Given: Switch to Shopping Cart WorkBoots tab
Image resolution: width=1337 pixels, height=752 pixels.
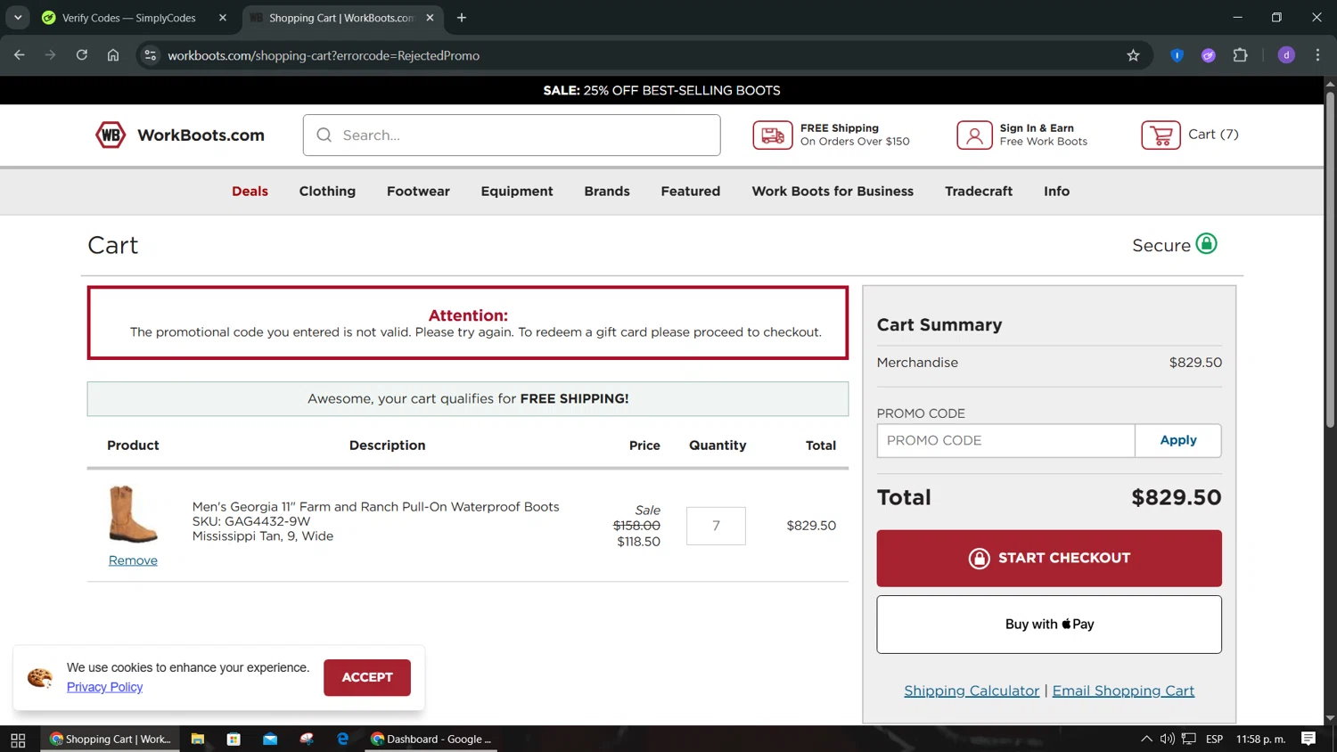Looking at the screenshot, I should point(340,18).
